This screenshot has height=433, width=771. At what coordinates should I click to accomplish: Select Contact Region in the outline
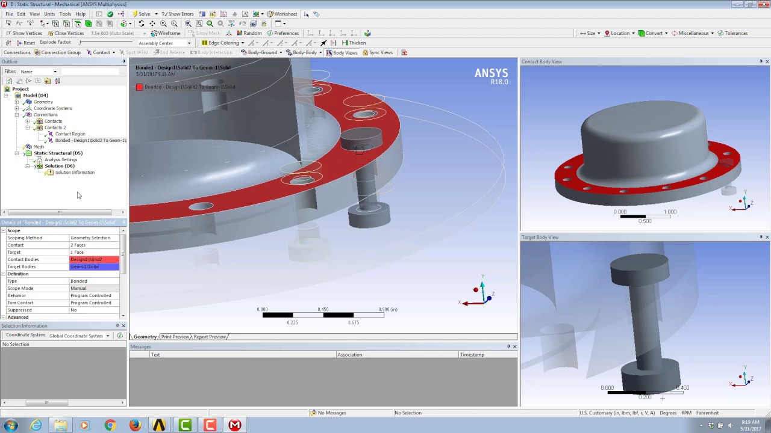pos(70,134)
